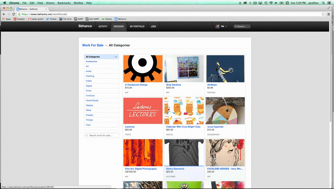Go to the Discover tab
Viewport: 334px width, 189px height.
click(119, 26)
